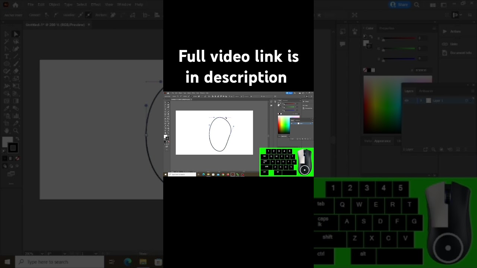
Task: Select the Shape Builder tool in background toolbar
Action: (7, 93)
